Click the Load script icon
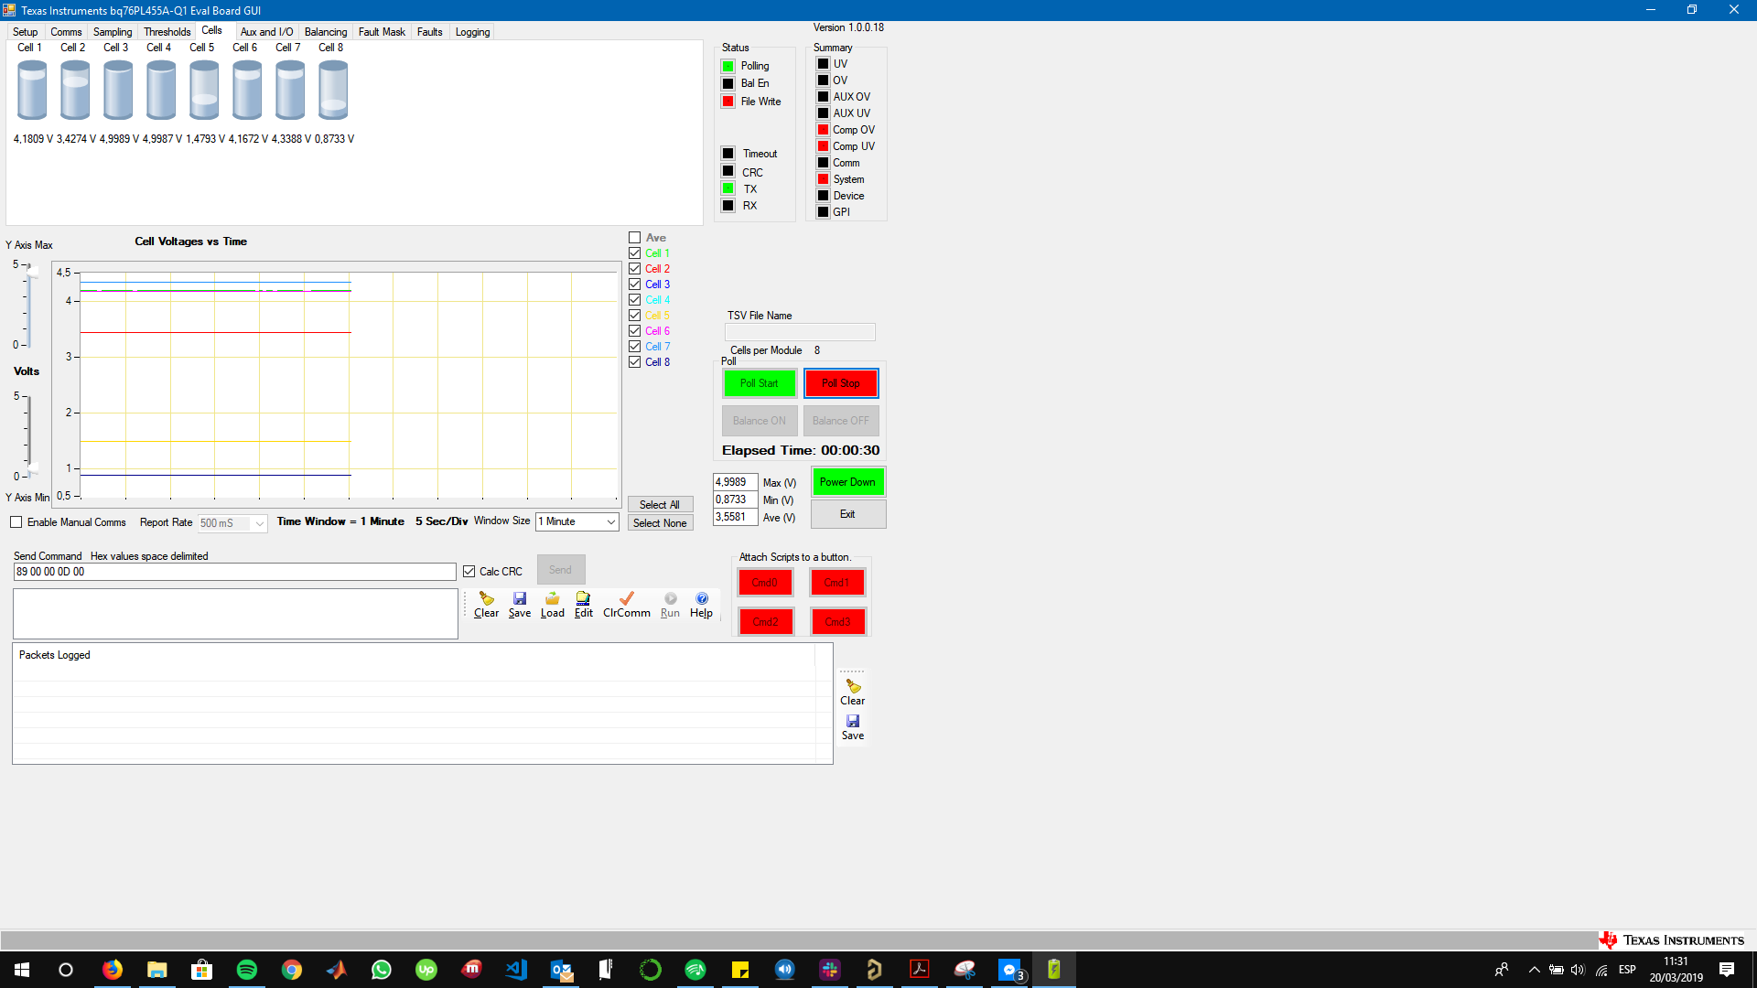This screenshot has height=988, width=1757. 552,598
